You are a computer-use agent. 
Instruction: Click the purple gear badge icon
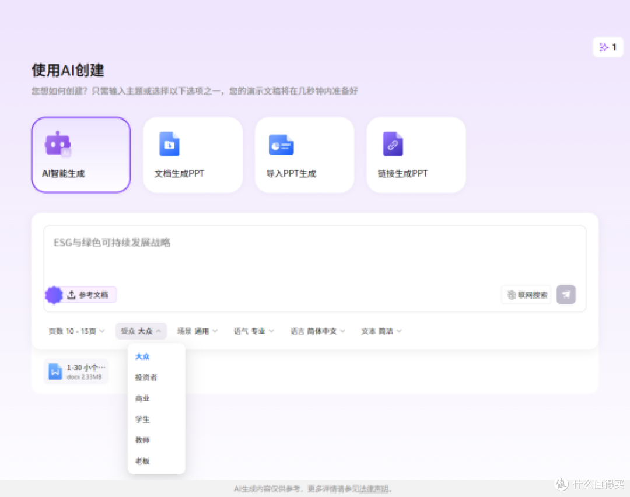[x=54, y=295]
